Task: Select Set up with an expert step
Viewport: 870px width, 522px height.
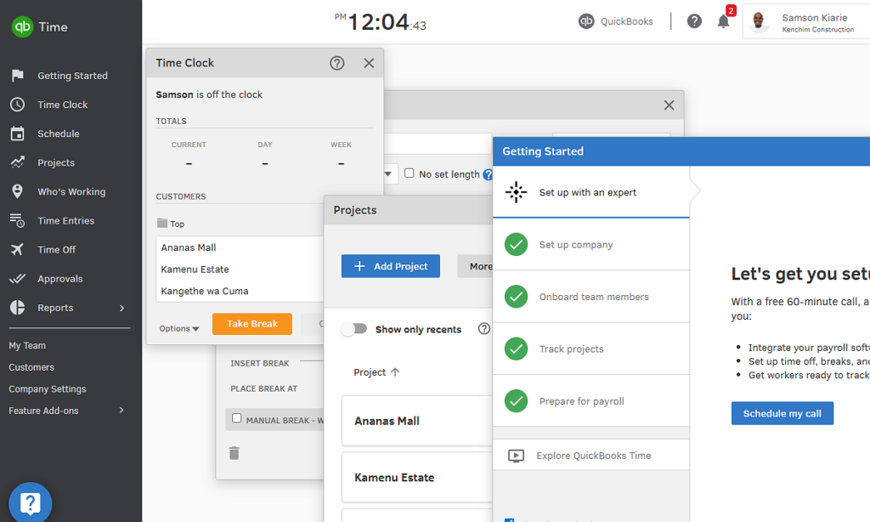Action: 591,192
